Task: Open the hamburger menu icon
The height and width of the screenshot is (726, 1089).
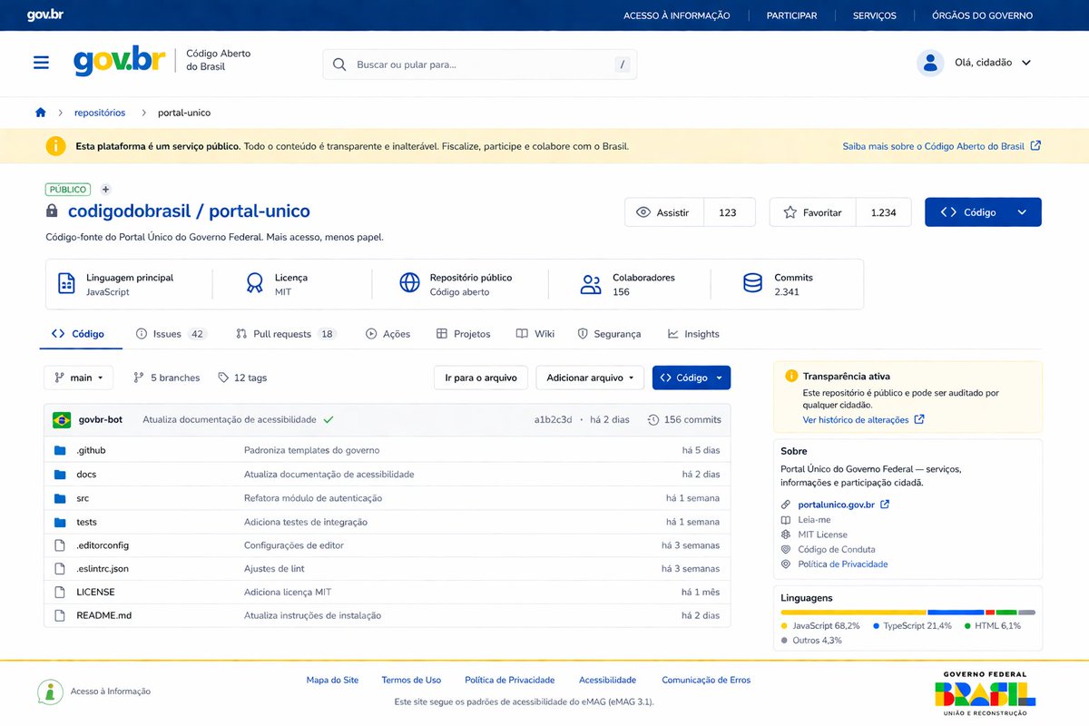Action: (x=41, y=63)
